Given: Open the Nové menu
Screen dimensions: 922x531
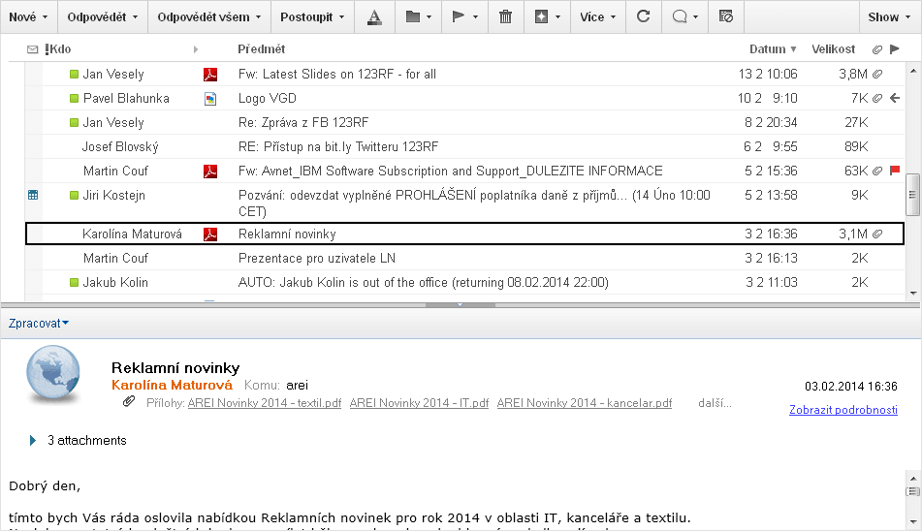Looking at the screenshot, I should (x=28, y=16).
